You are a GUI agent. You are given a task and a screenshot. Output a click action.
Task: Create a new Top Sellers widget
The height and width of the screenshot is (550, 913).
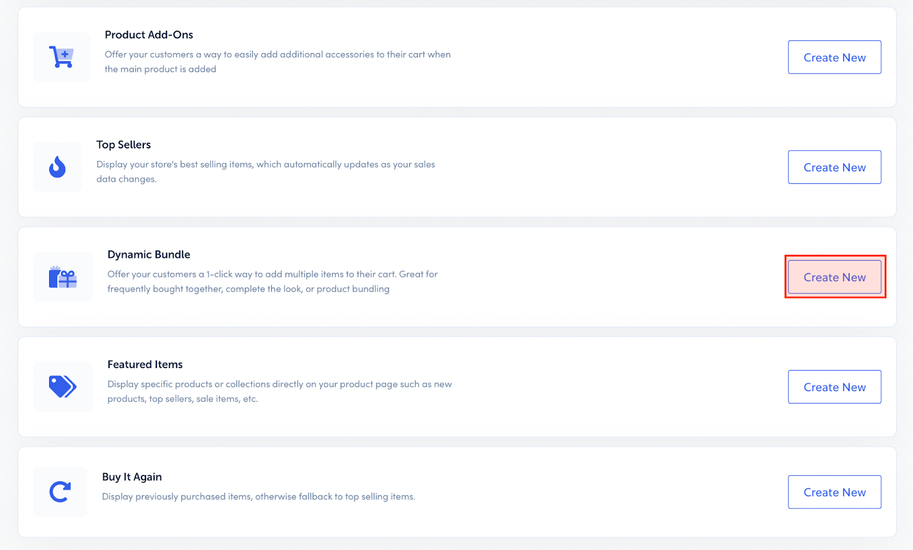coord(834,167)
